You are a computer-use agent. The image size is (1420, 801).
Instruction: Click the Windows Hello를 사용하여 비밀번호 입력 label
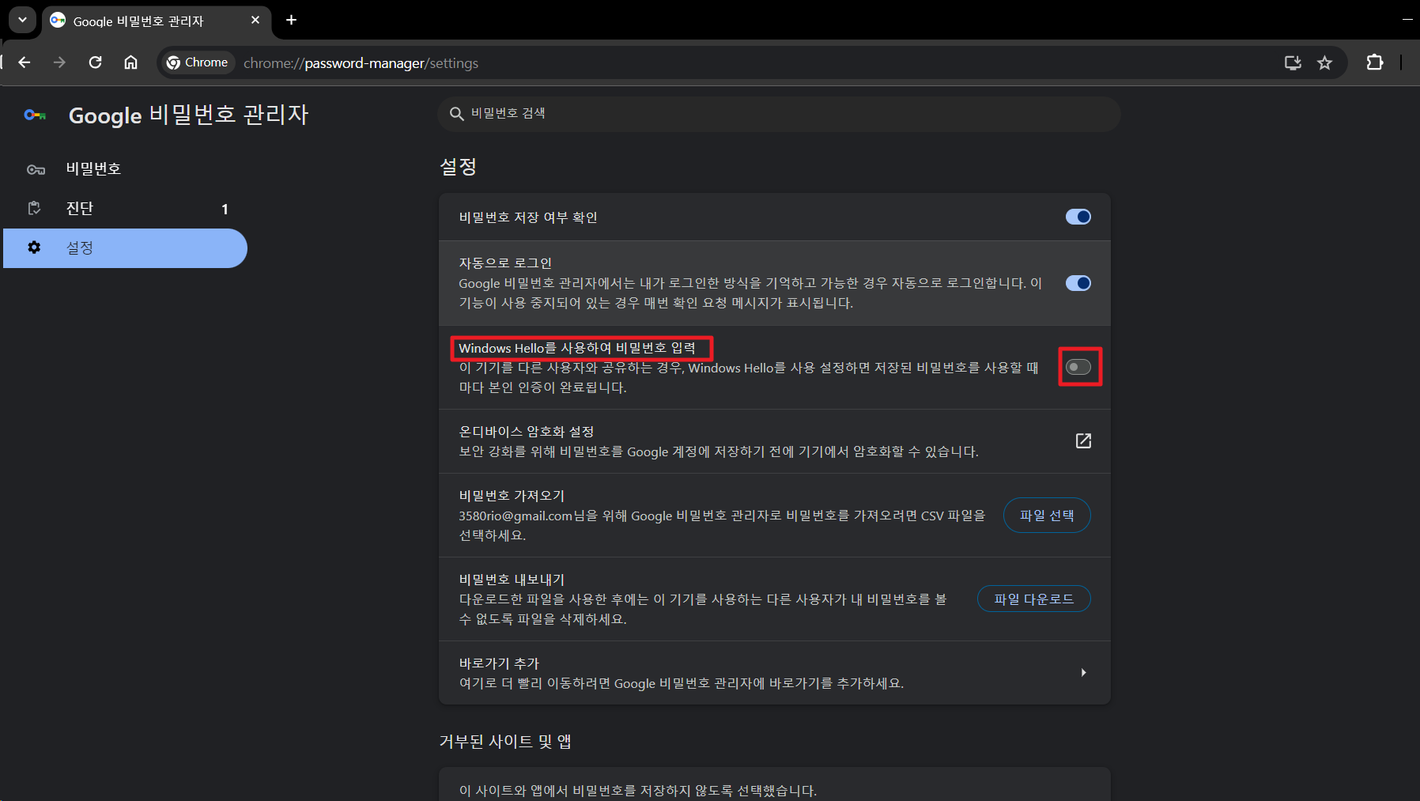(577, 348)
